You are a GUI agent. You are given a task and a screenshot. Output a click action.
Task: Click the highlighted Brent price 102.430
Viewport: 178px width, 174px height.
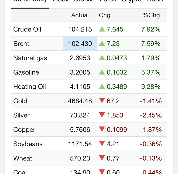80,44
